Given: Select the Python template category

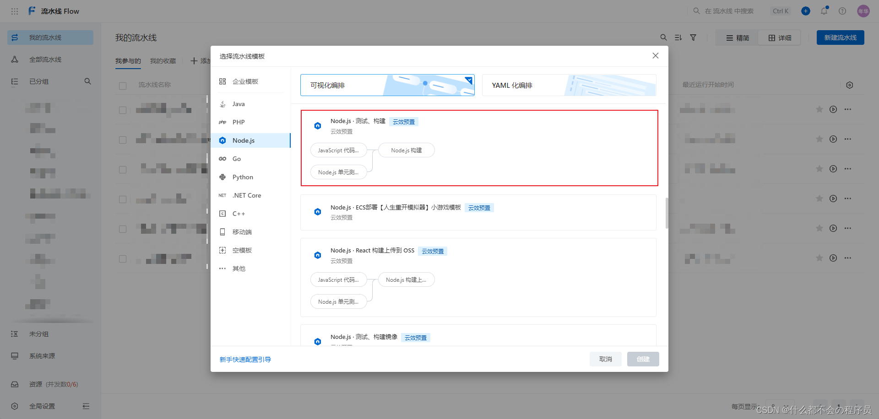Looking at the screenshot, I should 251,177.
